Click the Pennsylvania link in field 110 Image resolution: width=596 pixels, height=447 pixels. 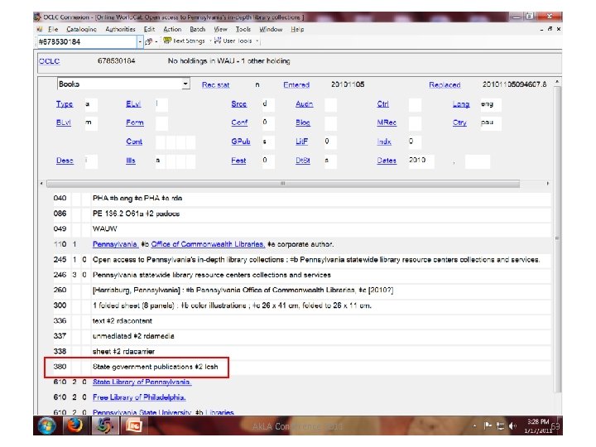pos(115,244)
